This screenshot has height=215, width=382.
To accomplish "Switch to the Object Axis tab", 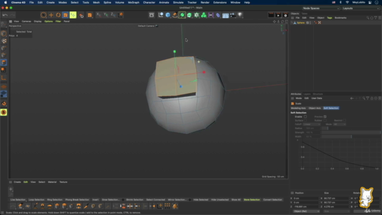I will 315,108.
